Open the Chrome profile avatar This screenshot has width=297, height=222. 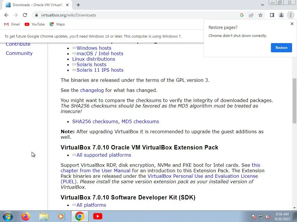coord(281,15)
